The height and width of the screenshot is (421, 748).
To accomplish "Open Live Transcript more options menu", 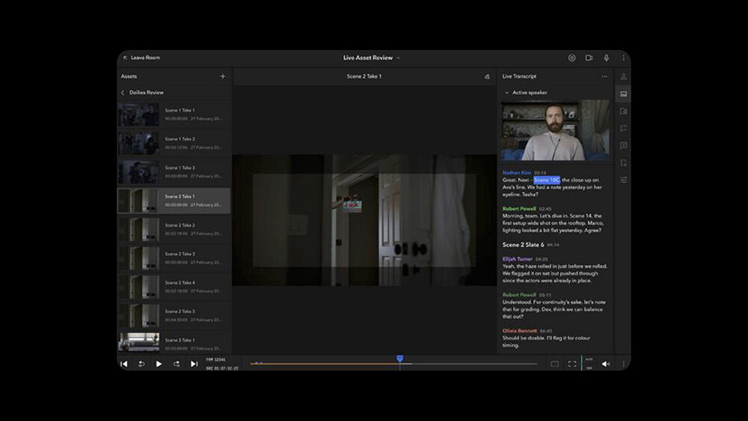I will 604,76.
